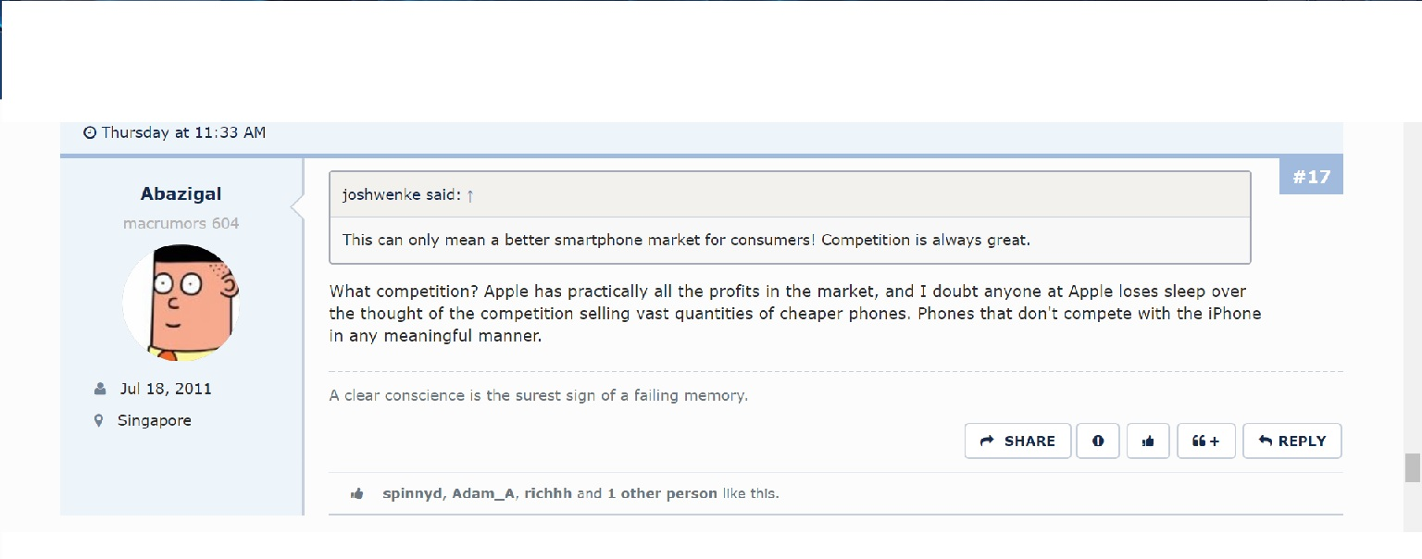Click the person icon beside Jul 18, 2011
The width and height of the screenshot is (1422, 559).
point(100,389)
